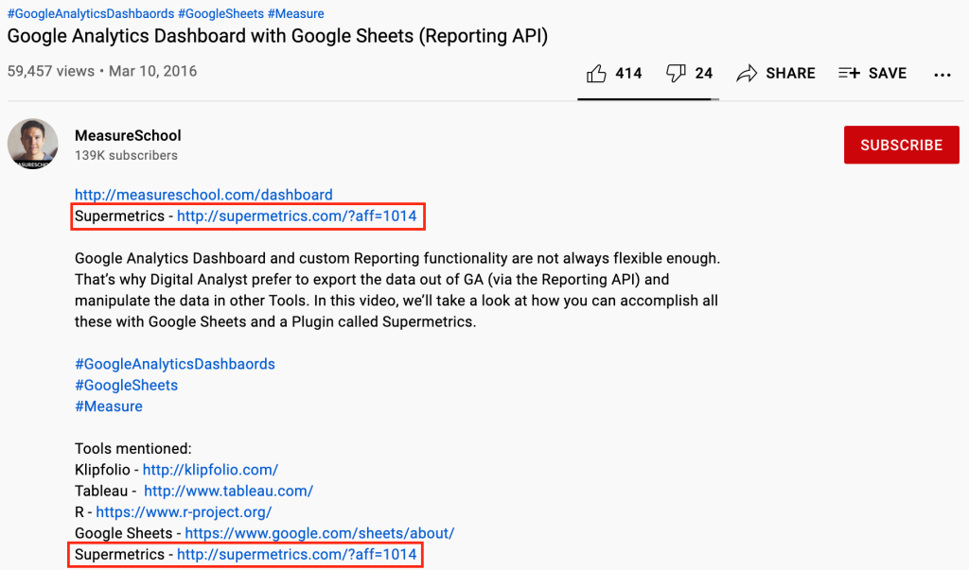Click the Share arrow icon
Viewport: 969px width, 570px height.
pos(747,74)
